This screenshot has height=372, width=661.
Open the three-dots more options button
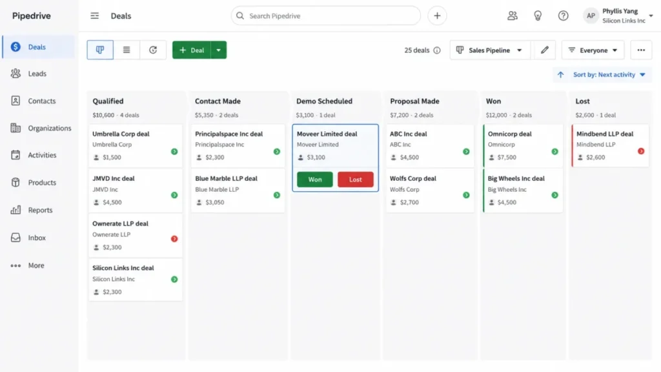click(x=641, y=50)
